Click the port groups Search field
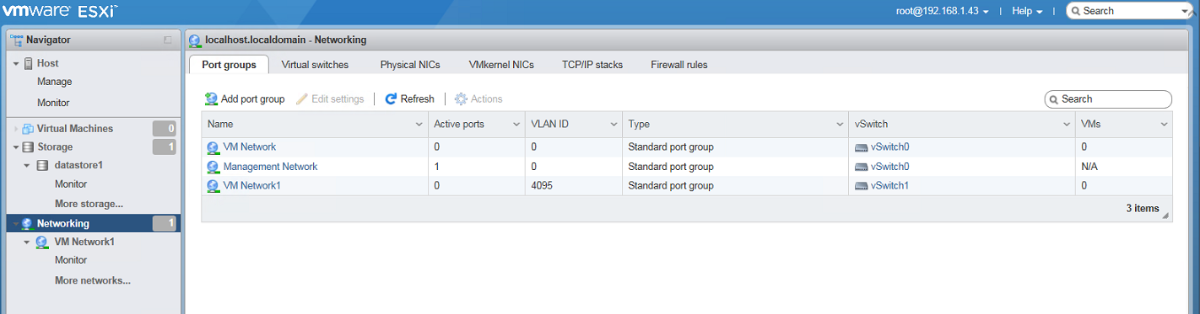The height and width of the screenshot is (314, 1200). pyautogui.click(x=1108, y=99)
